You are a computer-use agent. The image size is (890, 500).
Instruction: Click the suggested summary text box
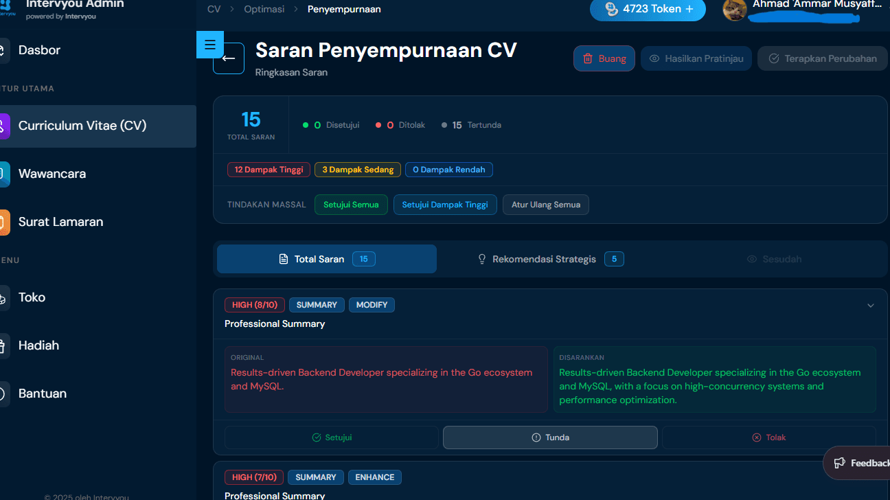click(715, 379)
